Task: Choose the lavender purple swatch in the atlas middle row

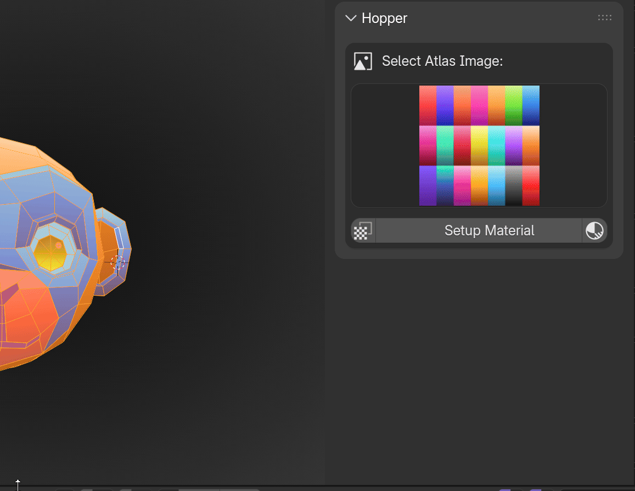Action: point(513,145)
